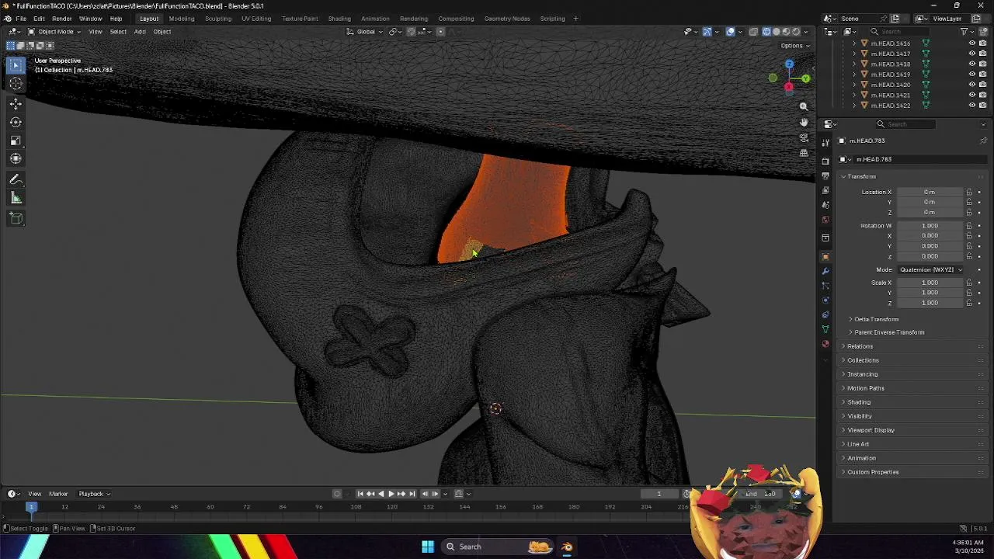Activate the Move tool
The width and height of the screenshot is (994, 559).
(x=16, y=103)
